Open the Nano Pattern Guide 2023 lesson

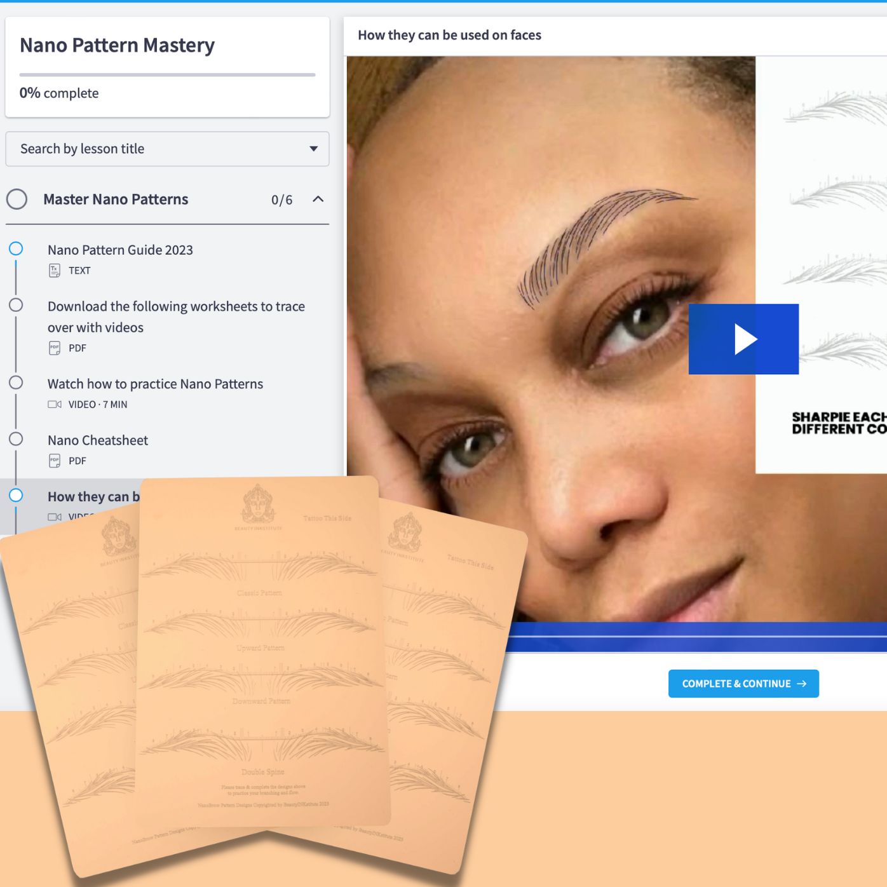(120, 250)
